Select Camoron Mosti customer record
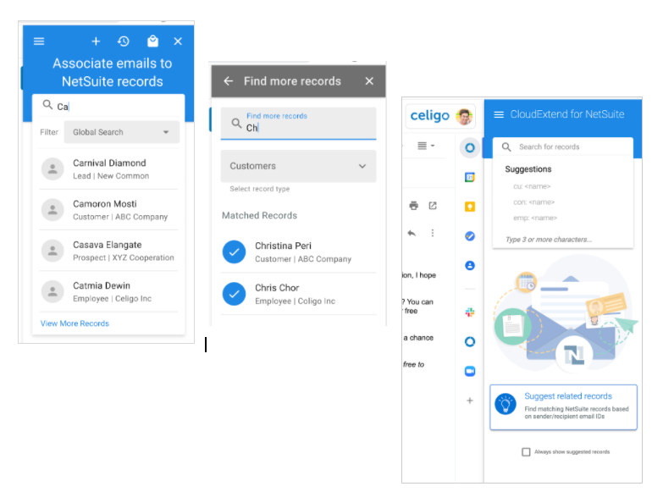Viewport: 663px width, 503px height. tap(108, 210)
